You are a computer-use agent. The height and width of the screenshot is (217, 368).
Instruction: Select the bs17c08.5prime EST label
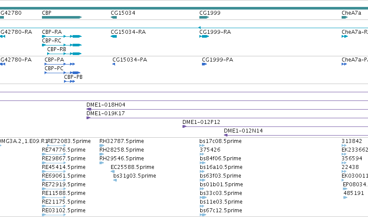pos(221,141)
